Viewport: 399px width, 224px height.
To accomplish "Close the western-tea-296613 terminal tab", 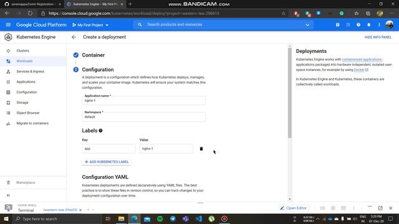I will click(x=80, y=210).
